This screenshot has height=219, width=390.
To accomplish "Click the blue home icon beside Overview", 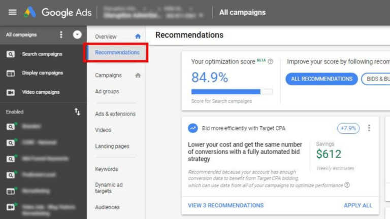I will (138, 36).
